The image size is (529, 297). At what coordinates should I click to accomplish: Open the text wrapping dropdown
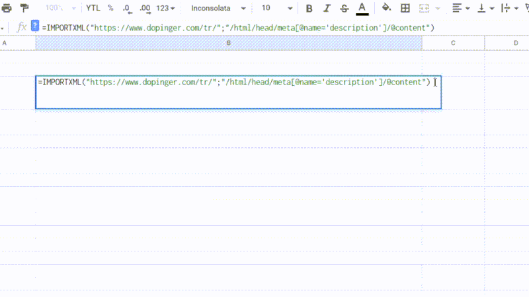tap(510, 8)
